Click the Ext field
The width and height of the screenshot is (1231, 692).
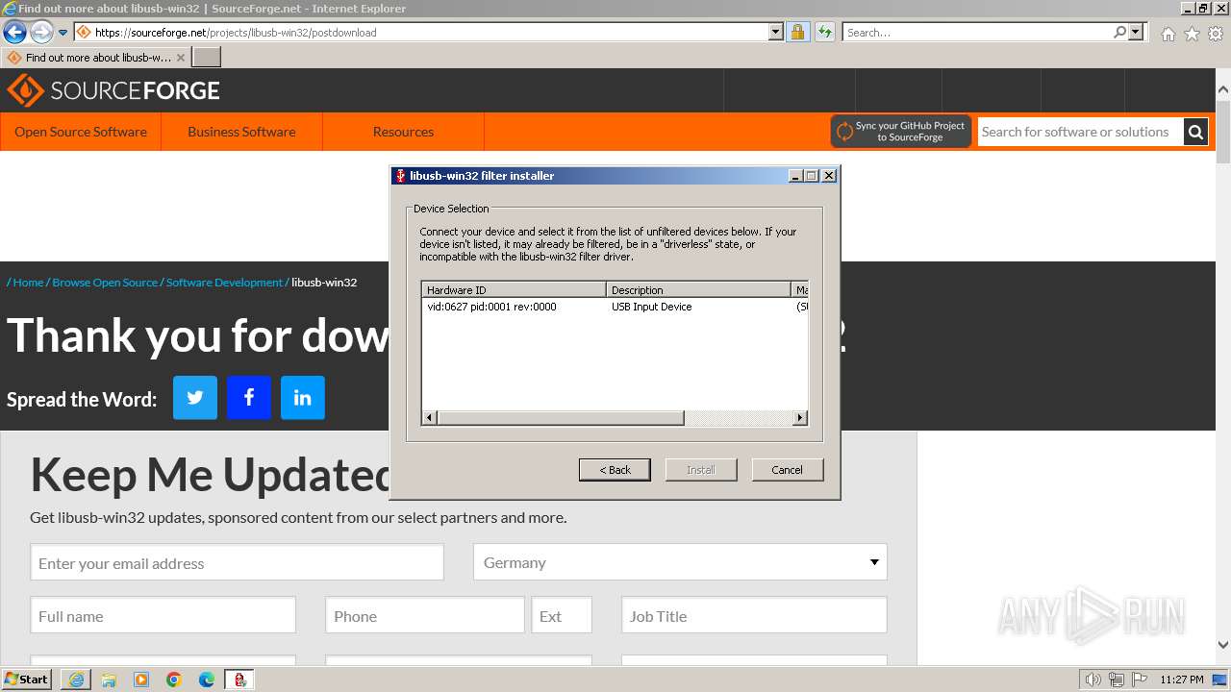coord(562,615)
